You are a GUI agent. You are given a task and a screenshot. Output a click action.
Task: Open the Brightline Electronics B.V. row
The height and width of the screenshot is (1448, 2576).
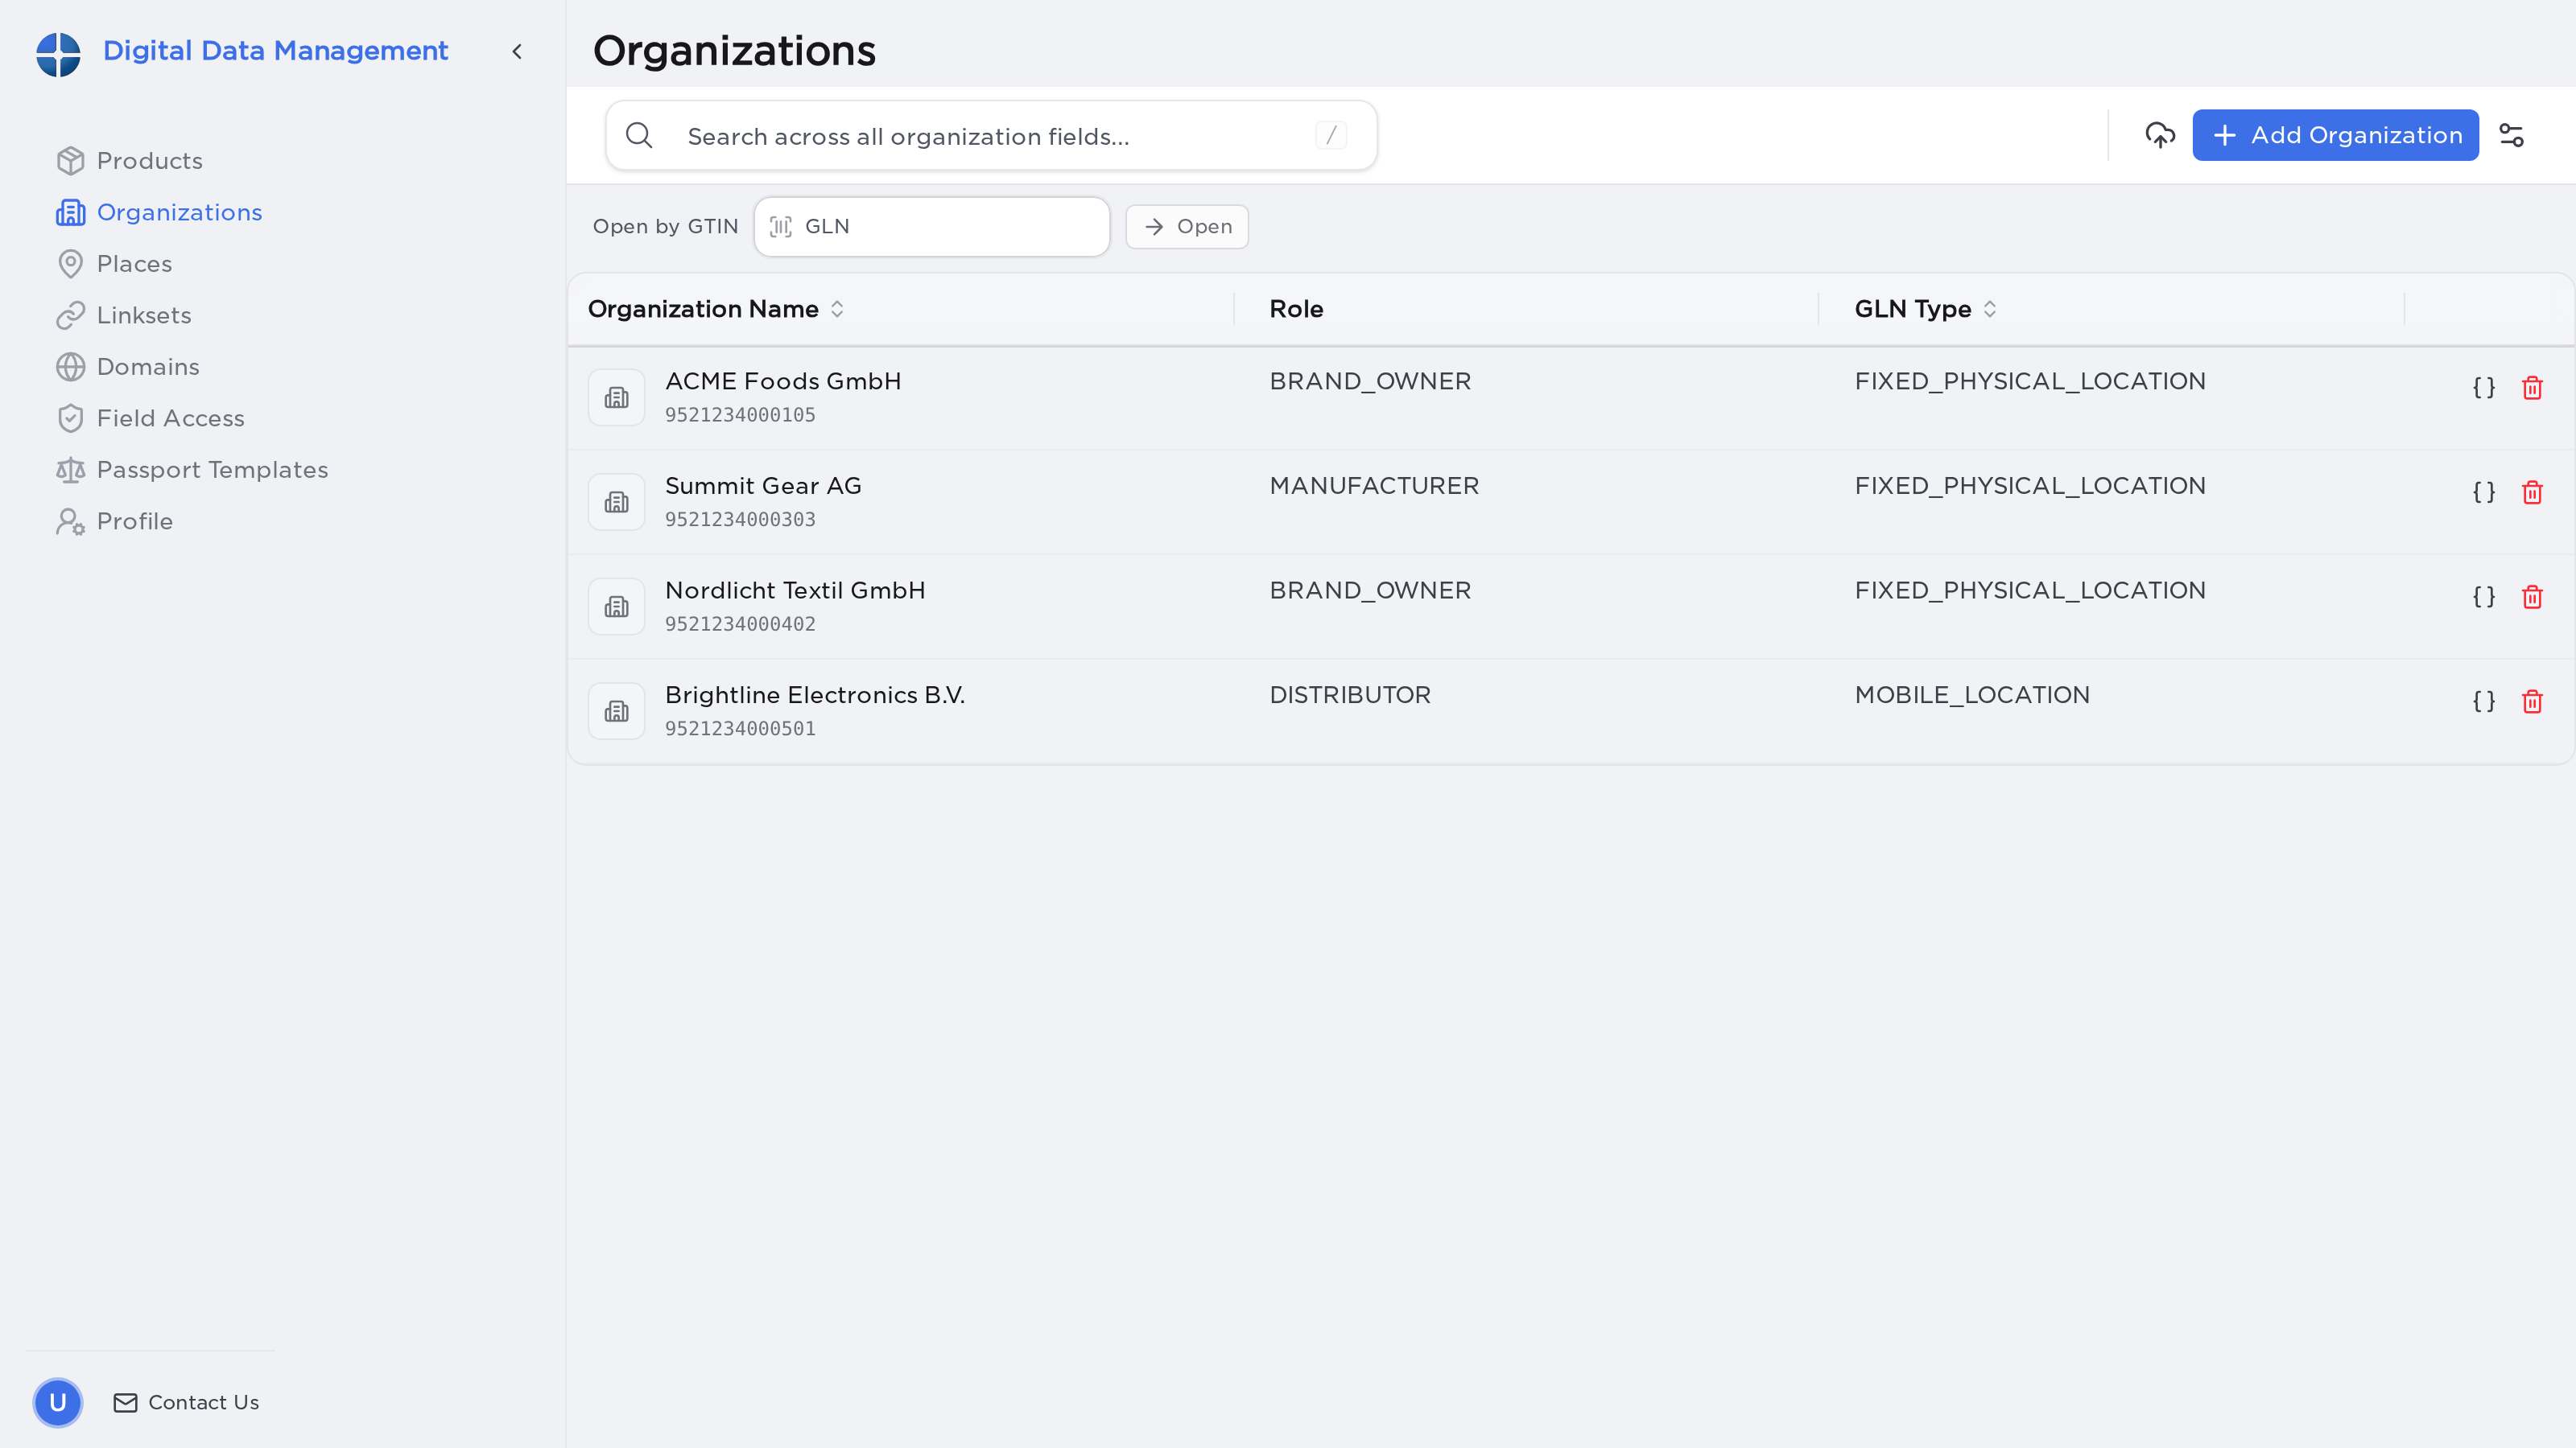pos(1570,711)
